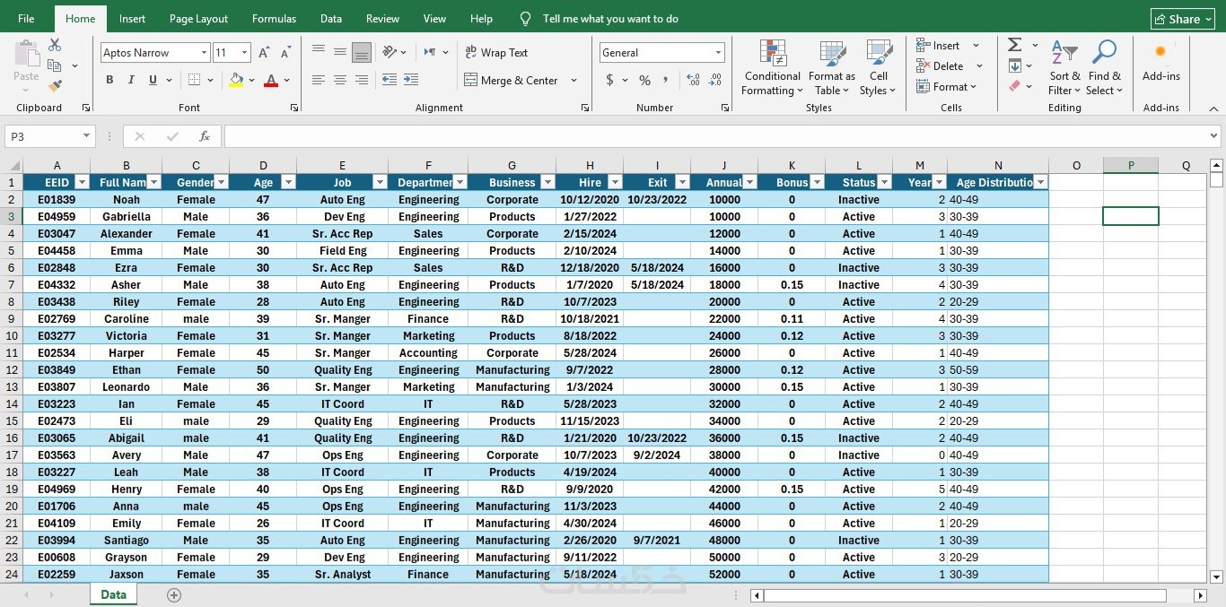The width and height of the screenshot is (1226, 607).
Task: Switch to the View tab
Action: coord(434,18)
